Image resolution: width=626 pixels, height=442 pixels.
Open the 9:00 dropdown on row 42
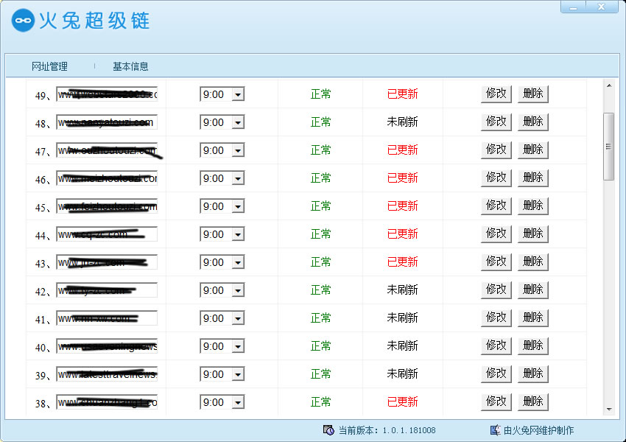tap(237, 290)
